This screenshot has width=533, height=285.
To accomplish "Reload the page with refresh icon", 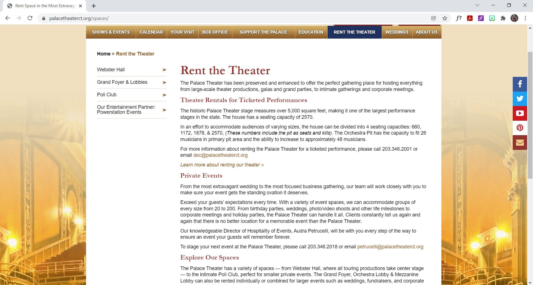I will (x=30, y=18).
